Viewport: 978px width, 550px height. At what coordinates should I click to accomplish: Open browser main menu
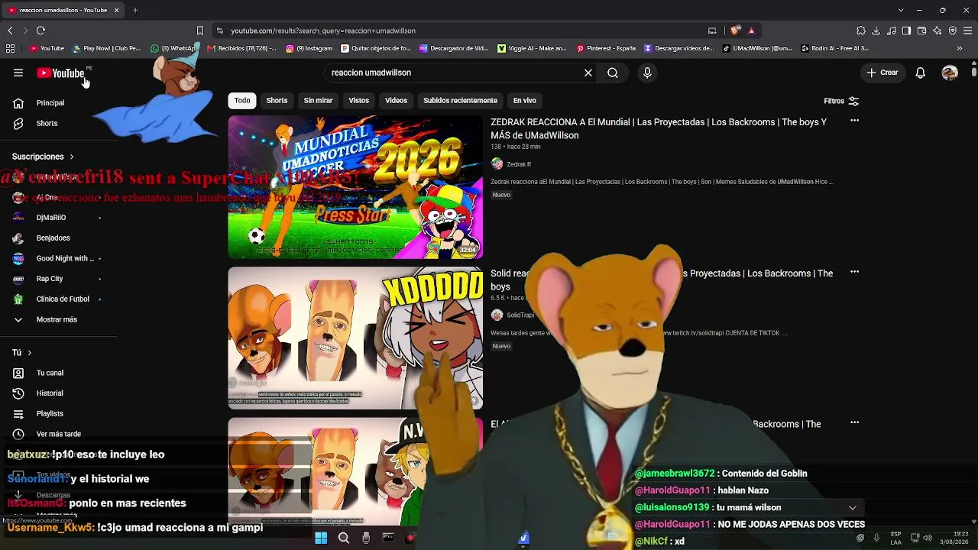(967, 31)
